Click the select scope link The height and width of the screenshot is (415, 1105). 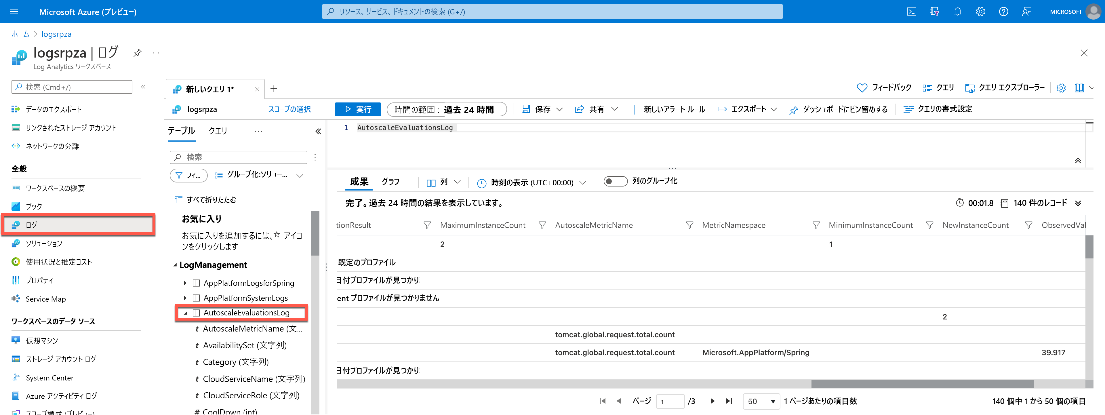[x=289, y=109]
